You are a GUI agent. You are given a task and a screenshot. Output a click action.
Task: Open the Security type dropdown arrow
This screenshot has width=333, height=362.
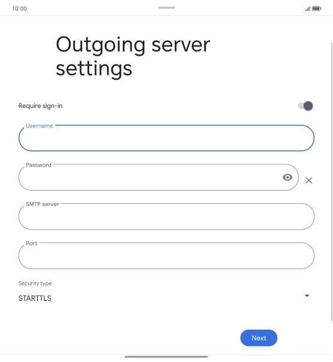(307, 295)
